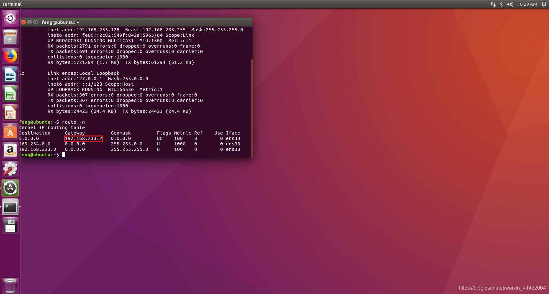Screen dimensions: 549x294
Task: Open LibreOffice Calc spreadsheet
Action: (x=10, y=94)
